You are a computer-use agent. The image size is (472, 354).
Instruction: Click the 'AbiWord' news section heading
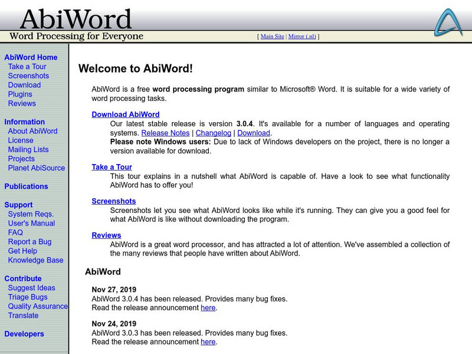tap(103, 272)
